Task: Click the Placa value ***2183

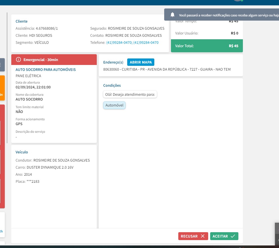Action: click(x=33, y=182)
